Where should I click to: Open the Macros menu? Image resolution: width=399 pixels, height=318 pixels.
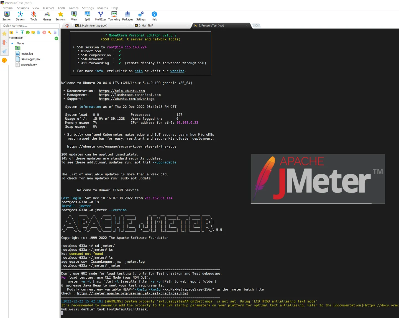(102, 8)
